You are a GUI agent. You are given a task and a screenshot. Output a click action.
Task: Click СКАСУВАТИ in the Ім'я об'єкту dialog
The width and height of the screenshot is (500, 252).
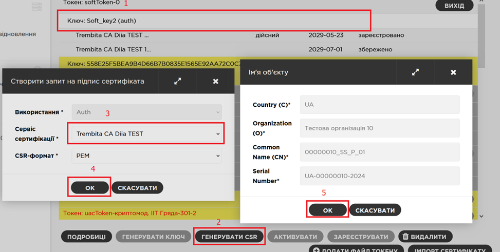point(375,210)
